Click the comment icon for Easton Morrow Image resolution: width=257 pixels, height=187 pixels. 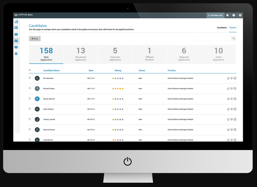232,99
